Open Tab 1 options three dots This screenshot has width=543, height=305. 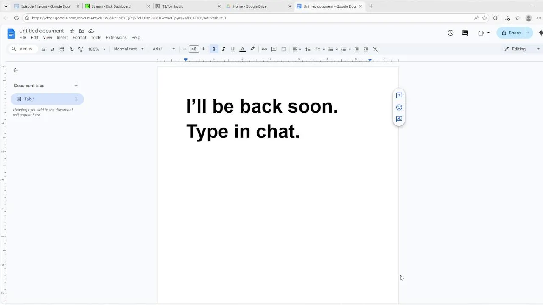point(76,99)
